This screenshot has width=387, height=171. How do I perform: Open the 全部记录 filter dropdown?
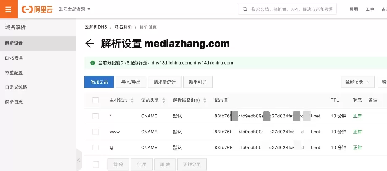[358, 82]
